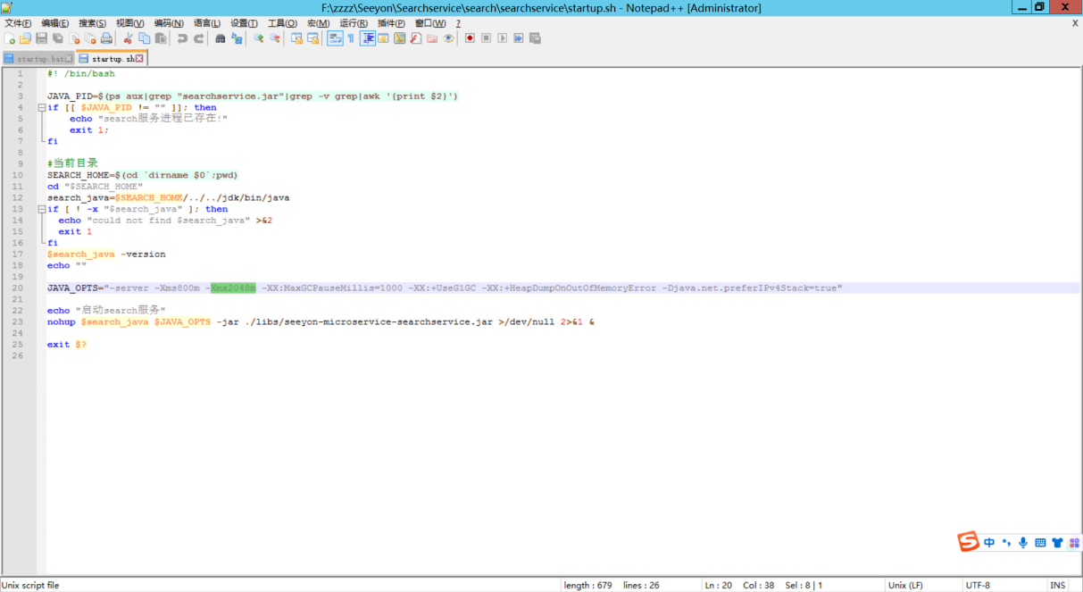Start macro recording with red dot icon
1083x592 pixels.
pos(470,38)
